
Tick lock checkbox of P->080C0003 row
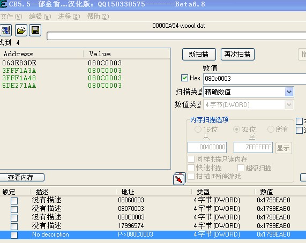[14, 235]
